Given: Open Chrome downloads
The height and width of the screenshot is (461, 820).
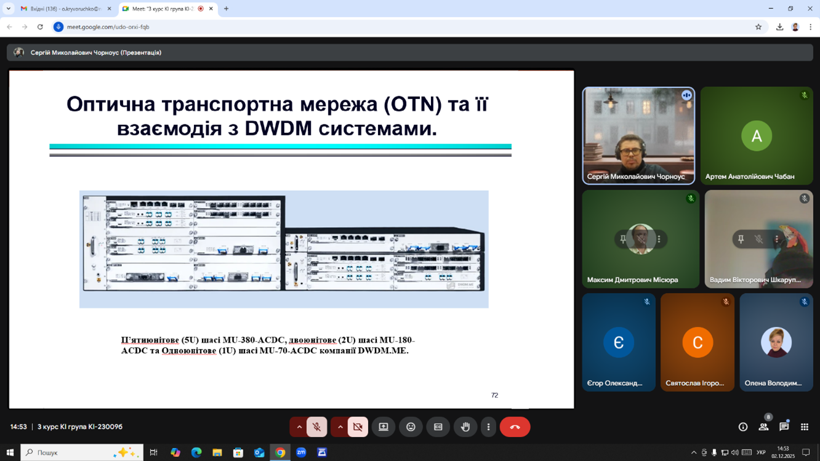Looking at the screenshot, I should click(780, 27).
